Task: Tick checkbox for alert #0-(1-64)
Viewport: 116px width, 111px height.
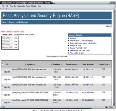Action: [x=3, y=72]
